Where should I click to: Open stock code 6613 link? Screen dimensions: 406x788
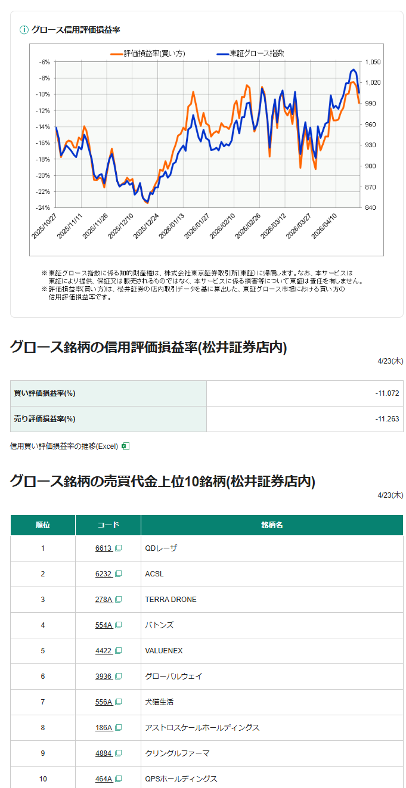coord(103,548)
